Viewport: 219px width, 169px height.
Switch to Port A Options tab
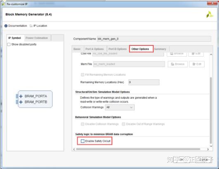coord(95,49)
